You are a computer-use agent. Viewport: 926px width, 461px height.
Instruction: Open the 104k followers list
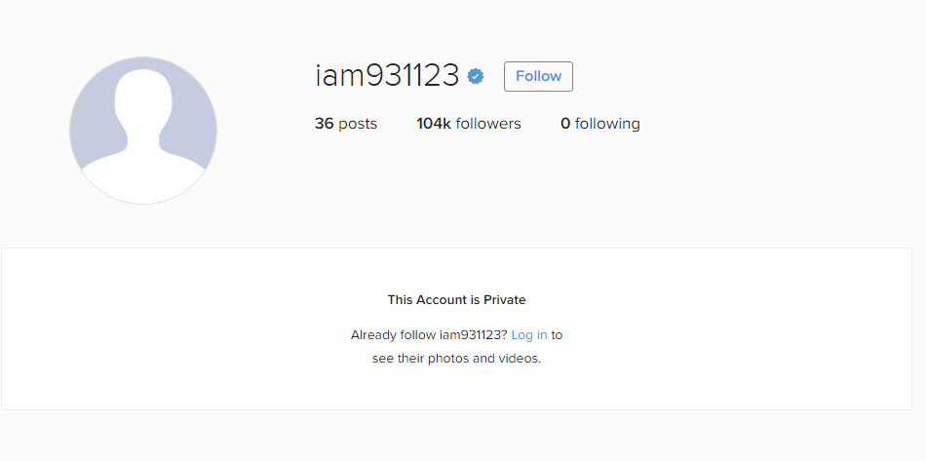(468, 124)
